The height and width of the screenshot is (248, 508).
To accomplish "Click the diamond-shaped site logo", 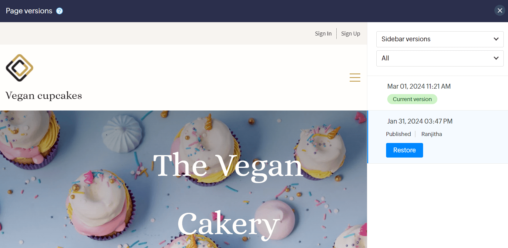I will click(x=20, y=68).
